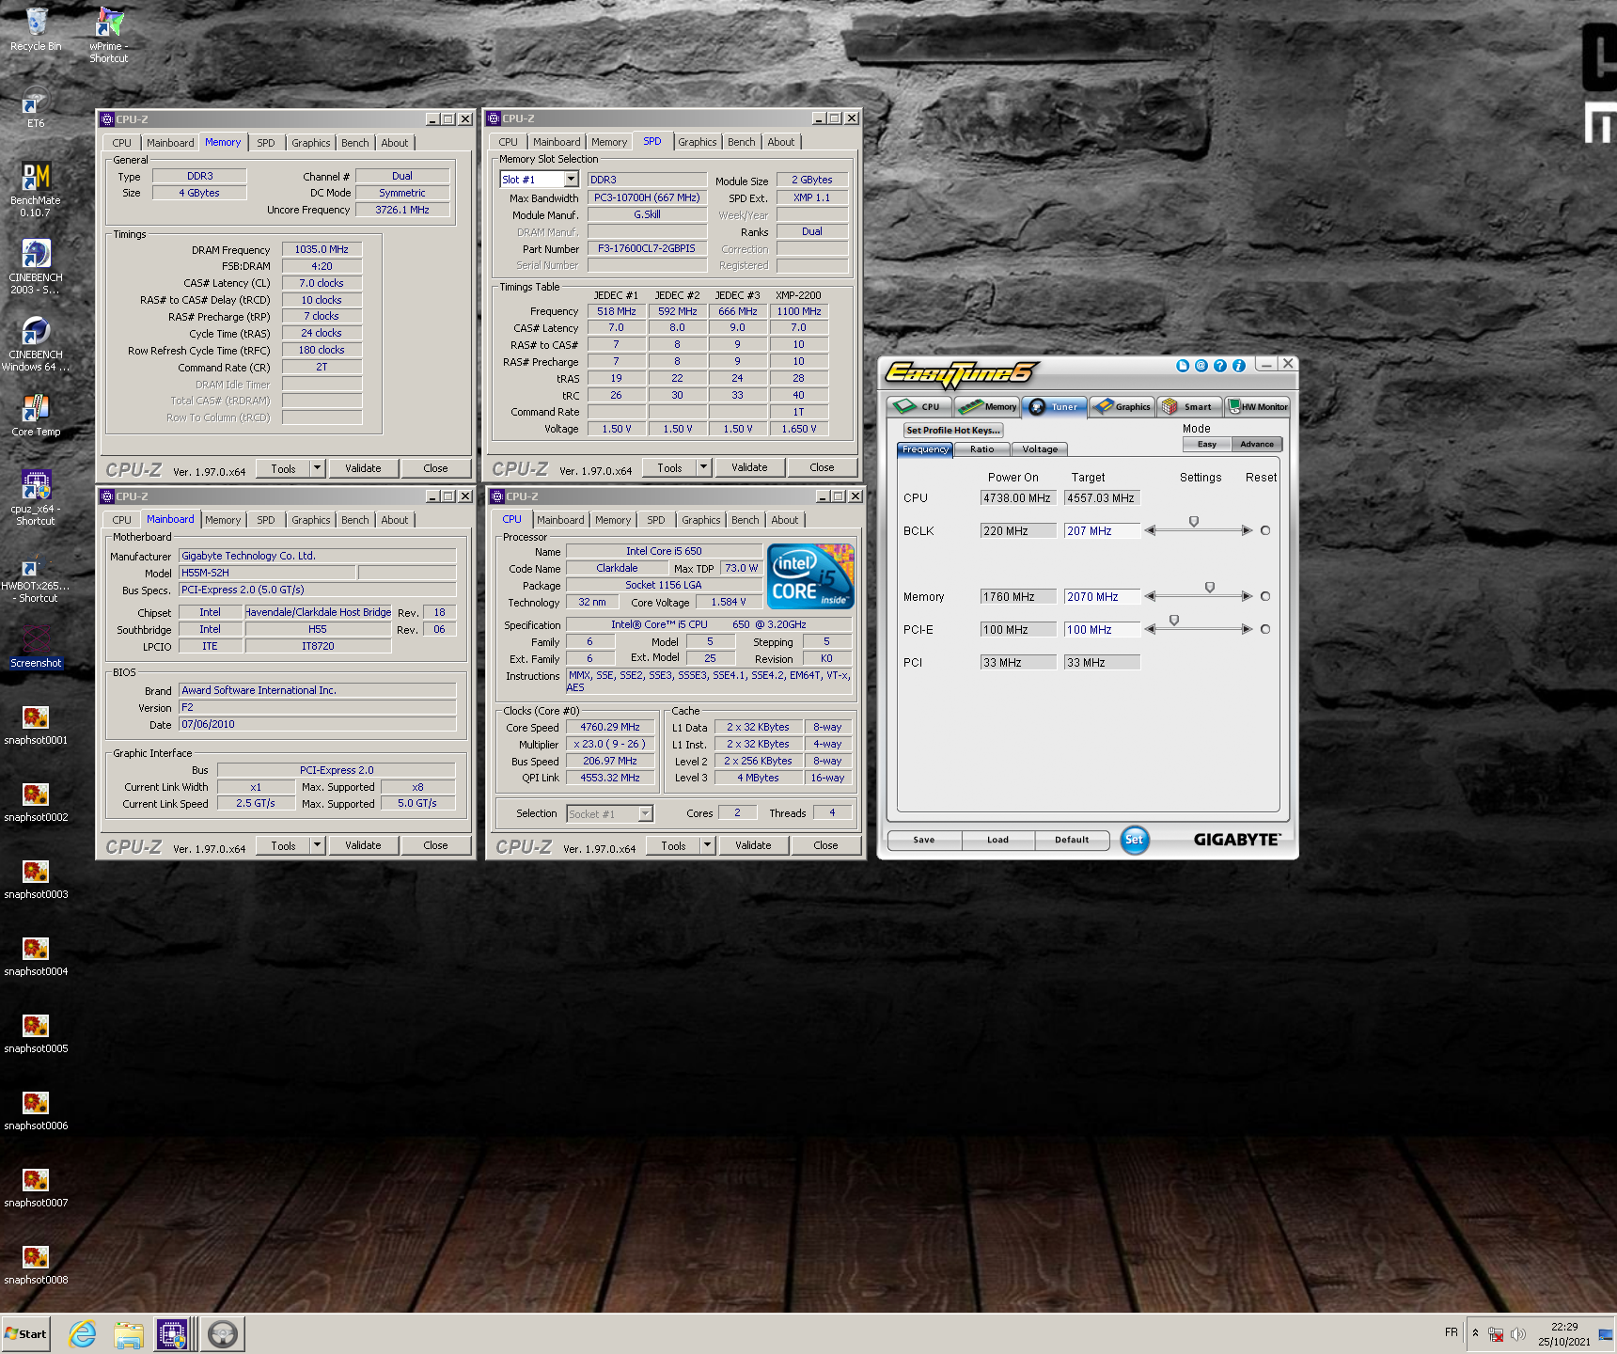The width and height of the screenshot is (1617, 1354).
Task: Select the Memory reset radio button
Action: tap(1265, 596)
